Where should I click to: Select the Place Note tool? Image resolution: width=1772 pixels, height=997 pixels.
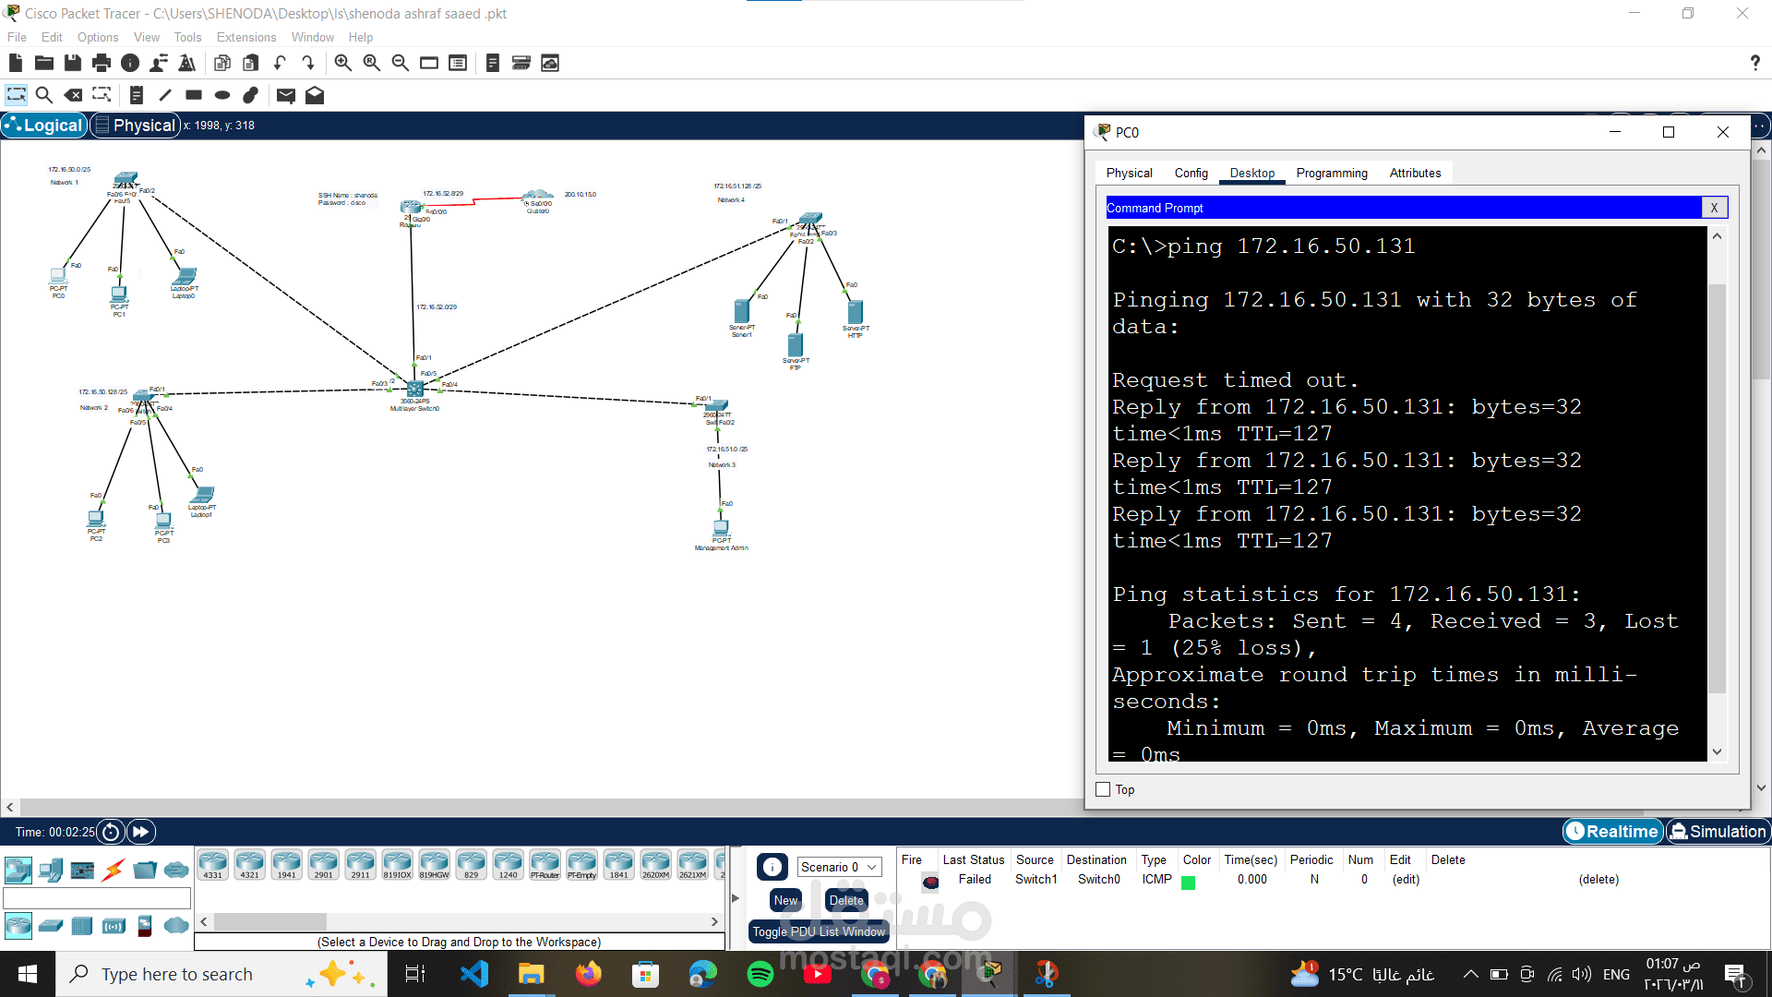137,94
